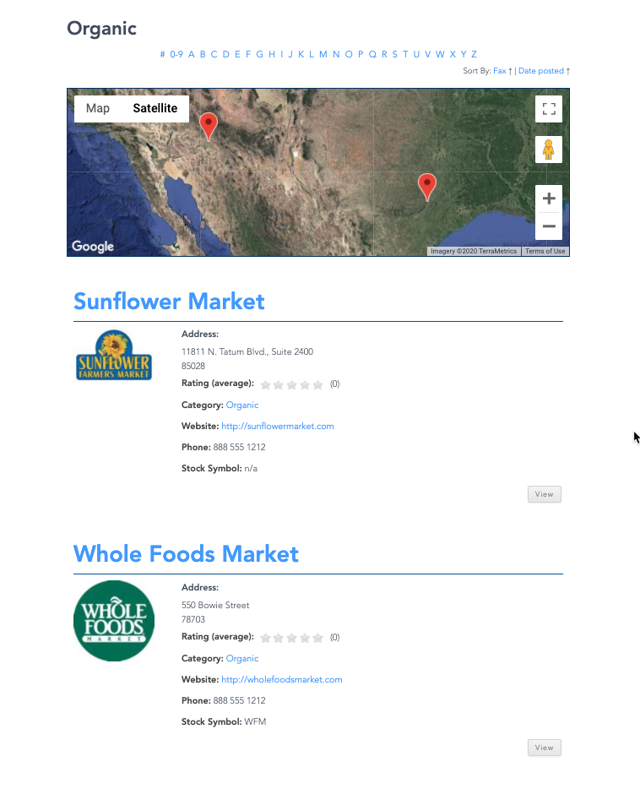The image size is (640, 789).
Task: Filter listings by letter K
Action: pyautogui.click(x=301, y=54)
